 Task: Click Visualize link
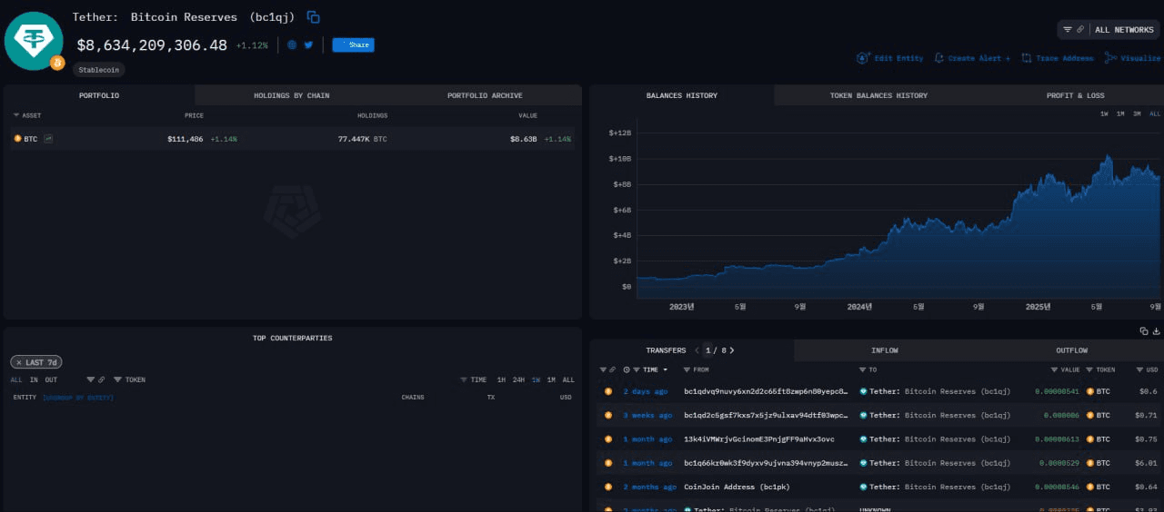[x=1133, y=58]
